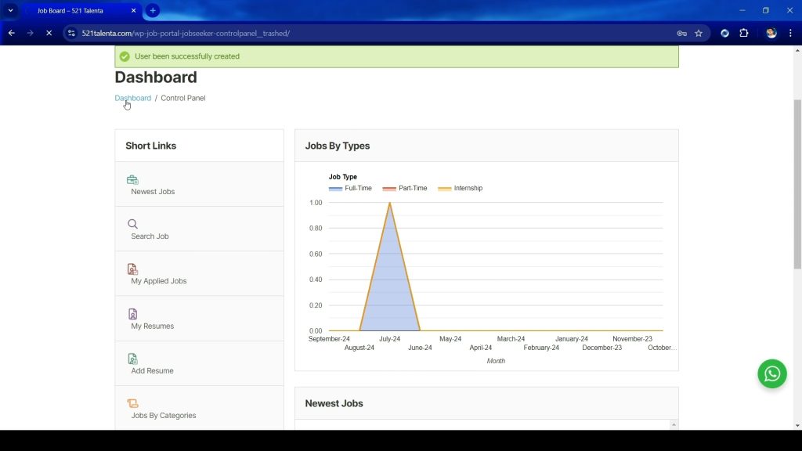Toggle Internship series in chart legend
The image size is (802, 451).
click(460, 189)
